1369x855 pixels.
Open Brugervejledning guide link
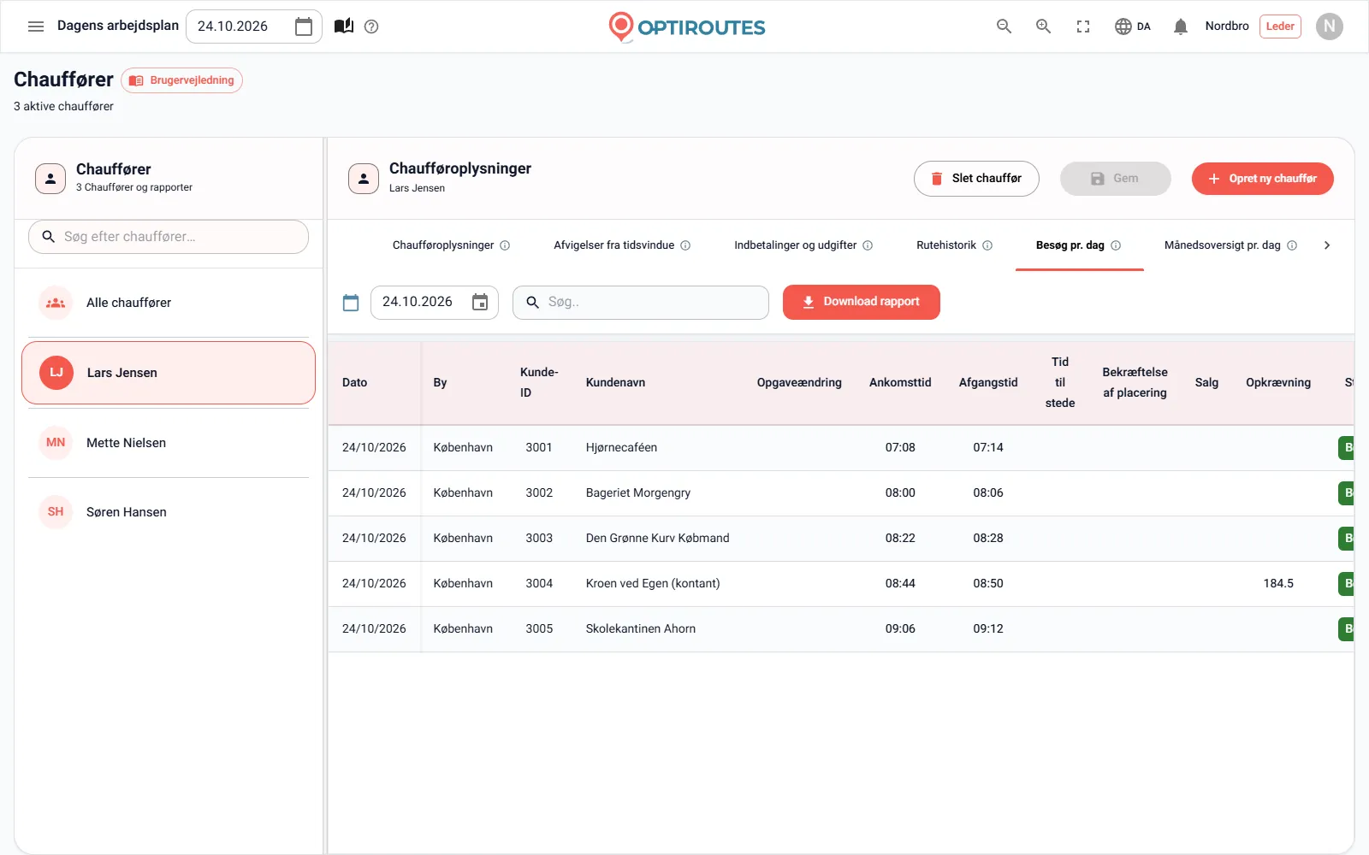181,80
